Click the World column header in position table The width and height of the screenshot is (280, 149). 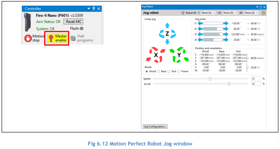click(x=205, y=52)
